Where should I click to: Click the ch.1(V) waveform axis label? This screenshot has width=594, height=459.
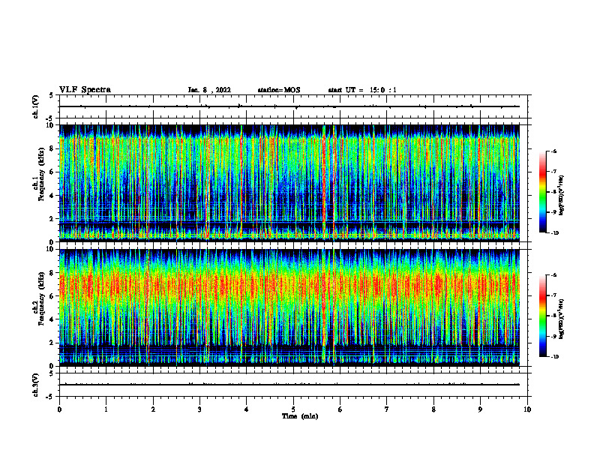point(35,106)
